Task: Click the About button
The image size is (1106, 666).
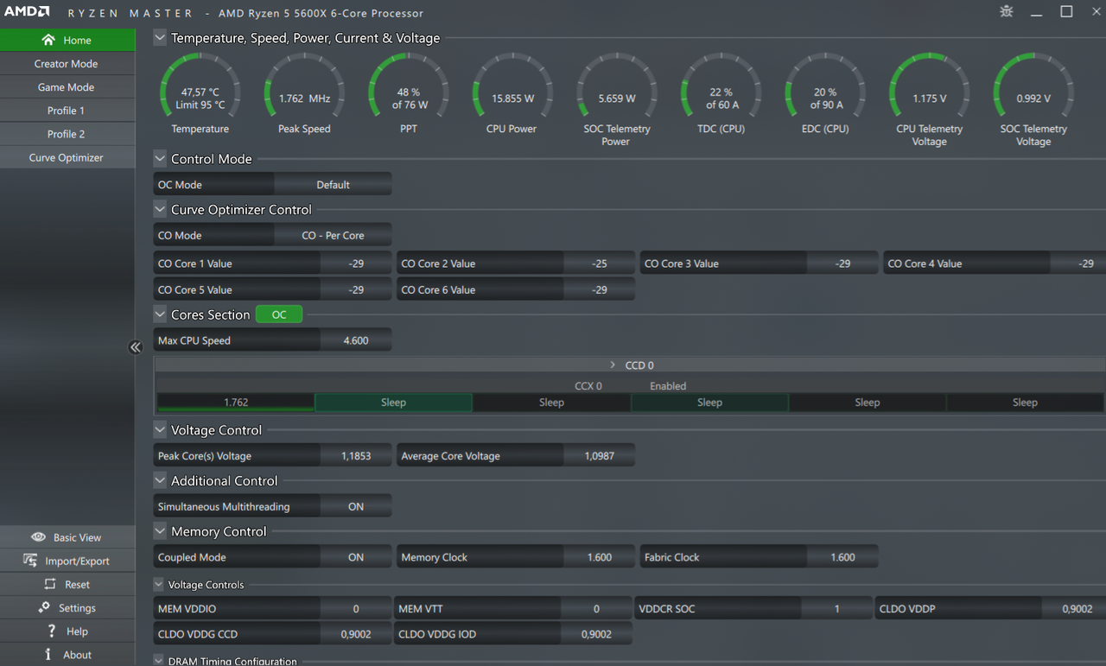Action: tap(67, 654)
